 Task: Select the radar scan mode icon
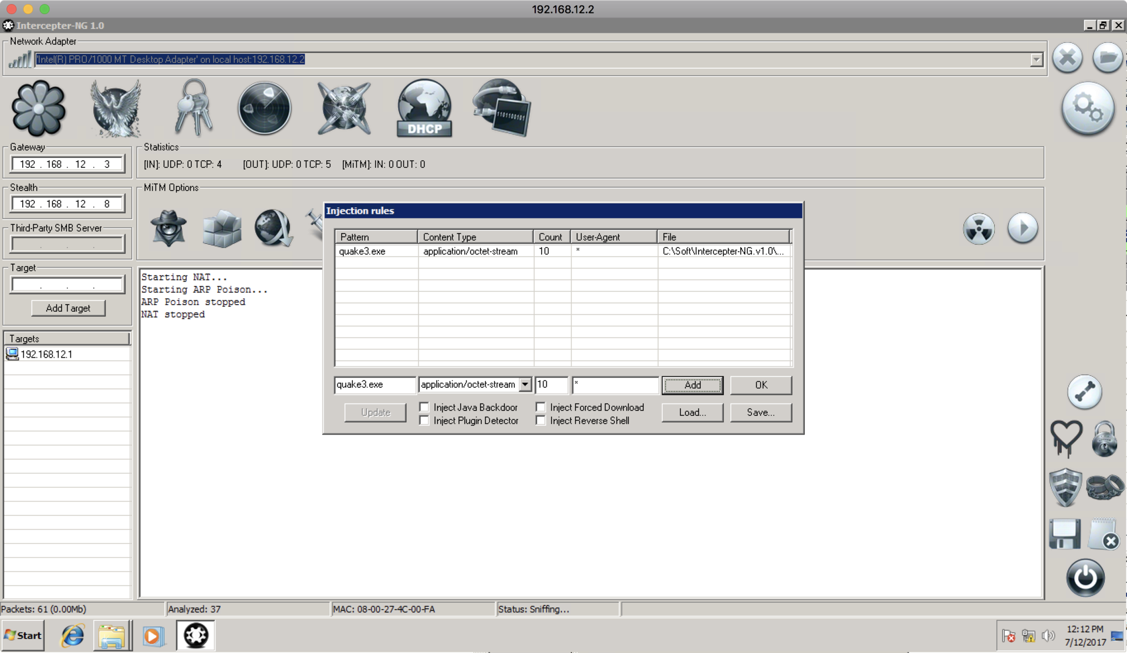pyautogui.click(x=264, y=108)
